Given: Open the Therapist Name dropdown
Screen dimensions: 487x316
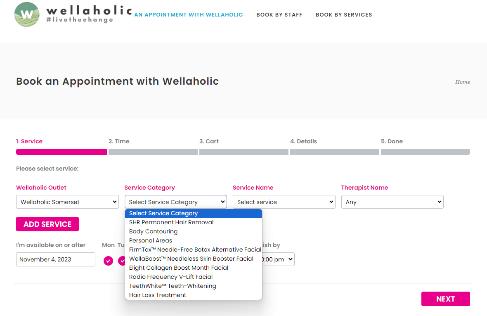Looking at the screenshot, I should [x=392, y=202].
